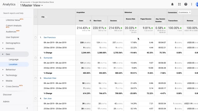Click the Users column sort arrow
Image resolution: width=198 pixels, height=111 pixels.
point(90,21)
